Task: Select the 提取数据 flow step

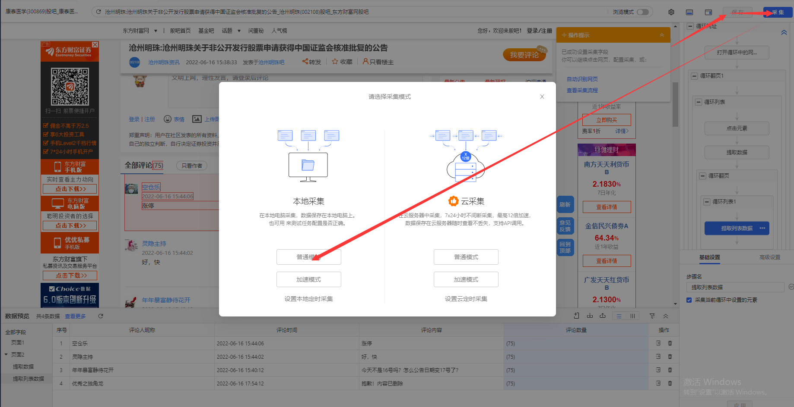Action: [737, 153]
